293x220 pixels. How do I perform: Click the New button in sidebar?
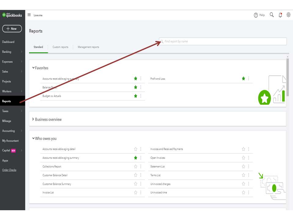click(12, 29)
